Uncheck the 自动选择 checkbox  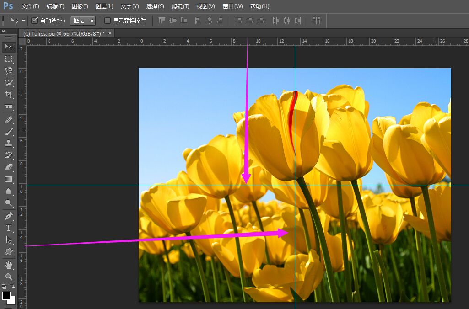click(34, 20)
